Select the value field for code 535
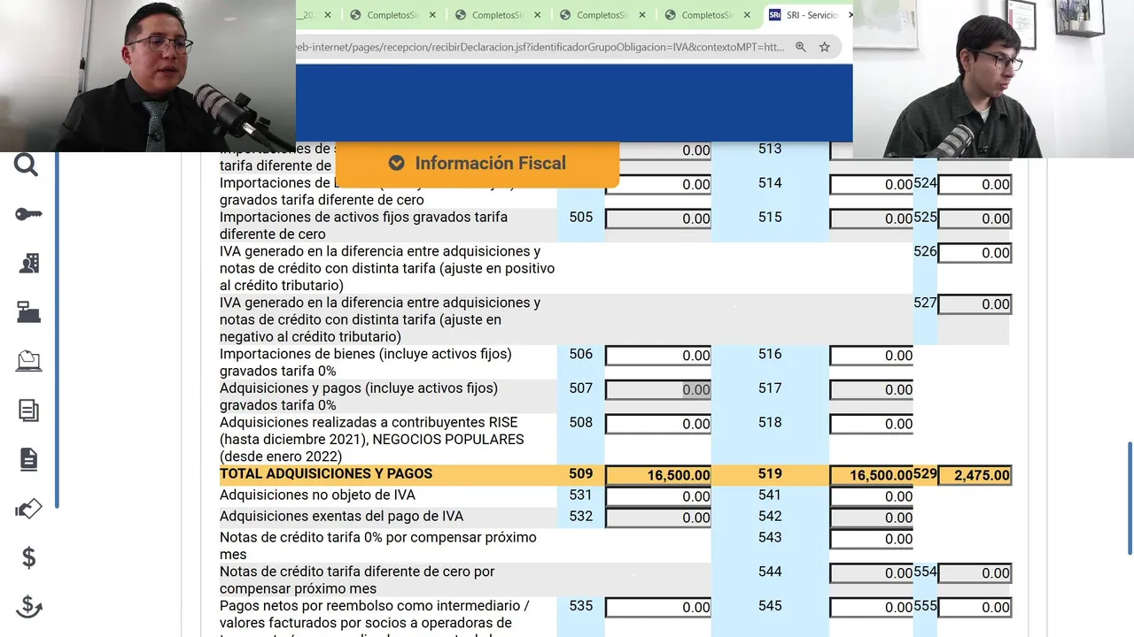 pos(658,607)
